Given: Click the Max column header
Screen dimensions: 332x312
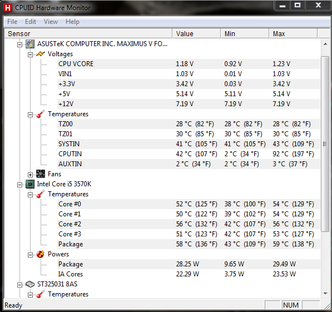Looking at the screenshot, I should [x=293, y=34].
